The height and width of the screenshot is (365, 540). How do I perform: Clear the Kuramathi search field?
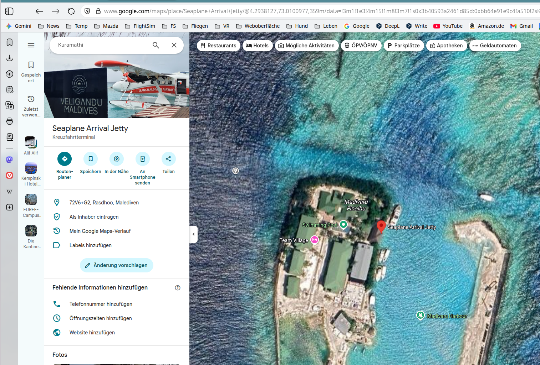click(x=174, y=45)
